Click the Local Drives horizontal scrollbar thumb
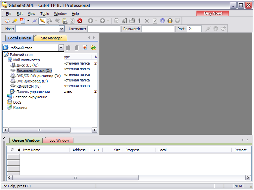 (40, 130)
